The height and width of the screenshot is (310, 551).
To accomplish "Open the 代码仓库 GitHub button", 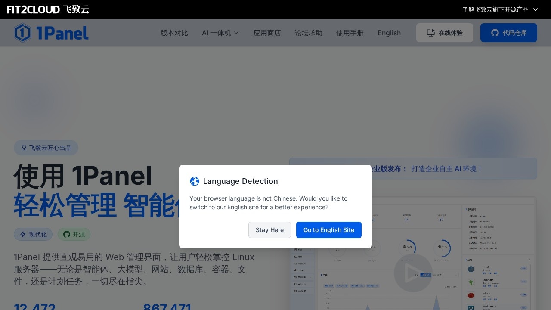I will [509, 33].
